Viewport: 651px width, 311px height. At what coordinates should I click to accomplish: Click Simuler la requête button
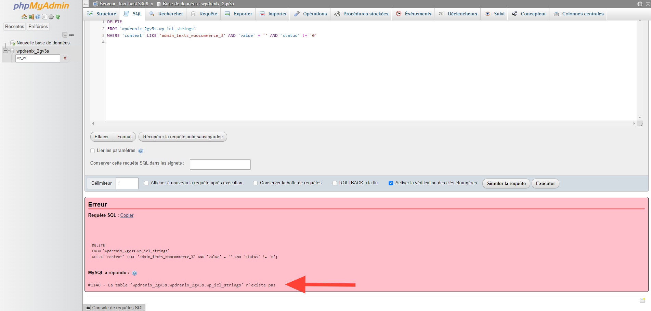click(x=506, y=184)
